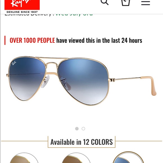This screenshot has height=163, width=163.
Task: Click 'have viewed this in the last 24 hours'
Action: (99, 40)
